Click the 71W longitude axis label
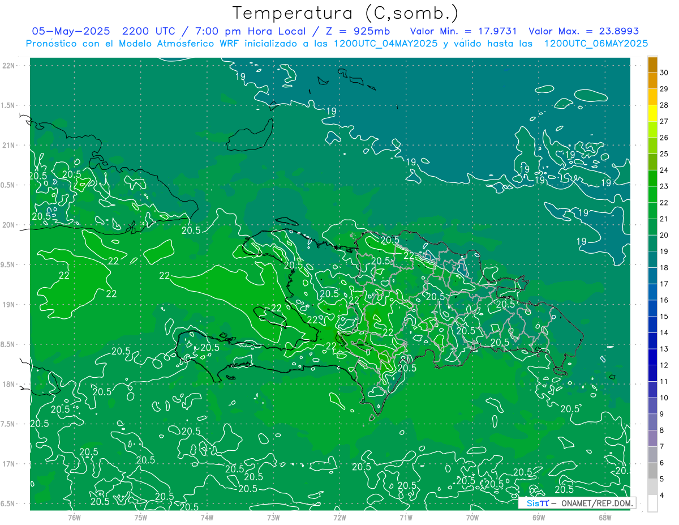 pyautogui.click(x=406, y=518)
